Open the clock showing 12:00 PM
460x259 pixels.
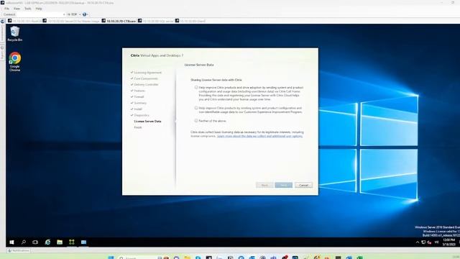pyautogui.click(x=448, y=242)
